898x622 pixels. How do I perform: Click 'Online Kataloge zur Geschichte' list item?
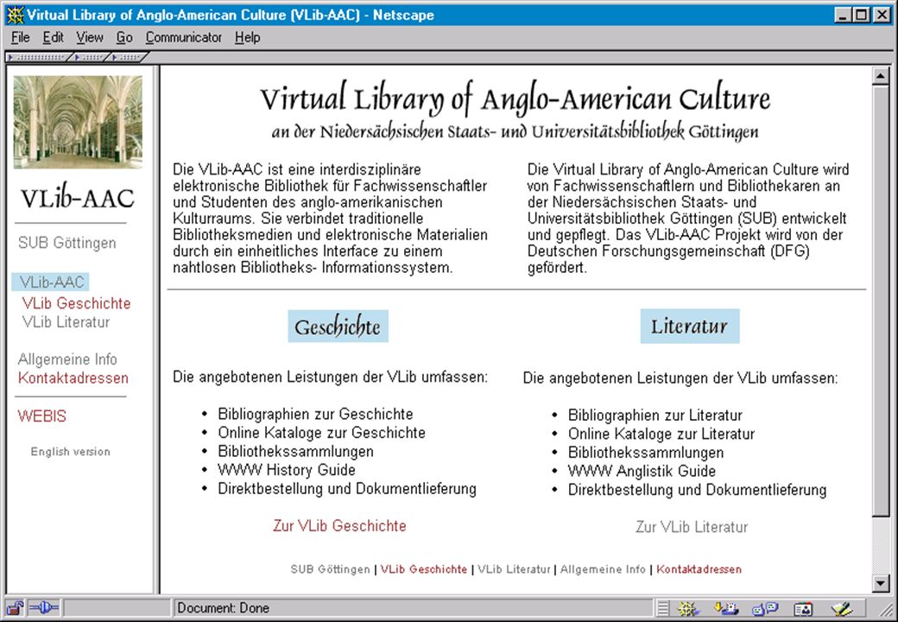point(321,433)
